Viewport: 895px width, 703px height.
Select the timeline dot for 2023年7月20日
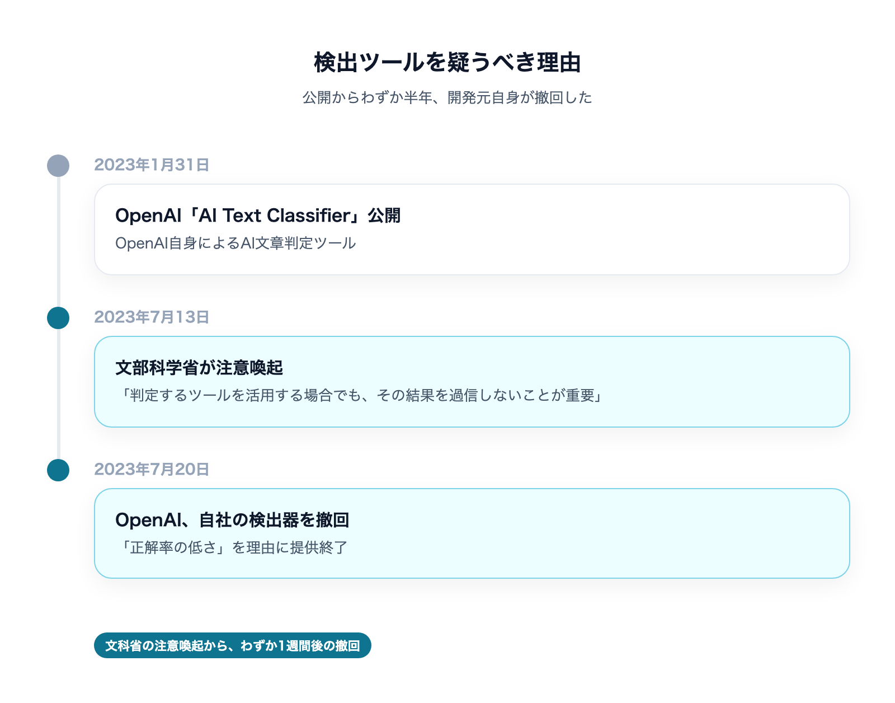(x=58, y=470)
